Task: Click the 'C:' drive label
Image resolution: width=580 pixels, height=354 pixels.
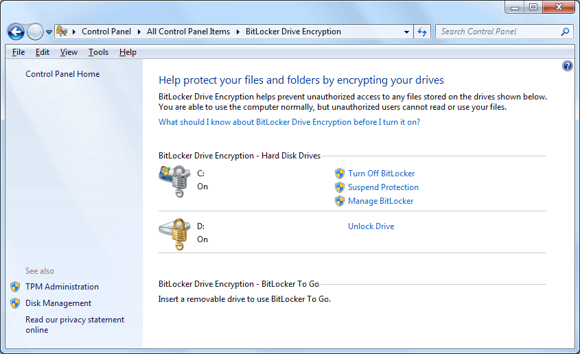Action: 200,174
